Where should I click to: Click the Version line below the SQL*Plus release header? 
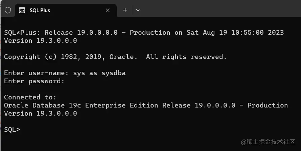[x=41, y=41]
